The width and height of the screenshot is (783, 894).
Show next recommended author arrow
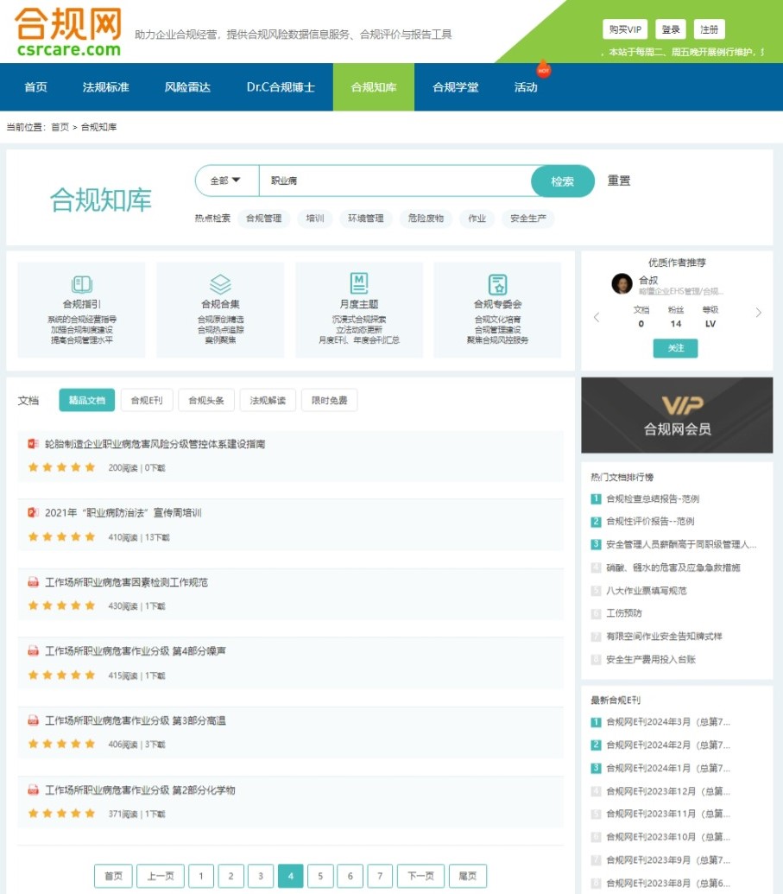759,313
